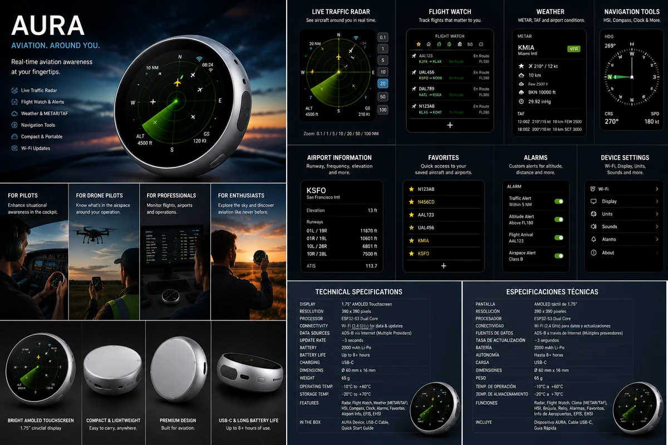Expand the Wi-Fi settings row chevron
This screenshot has height=445, width=668.
657,189
